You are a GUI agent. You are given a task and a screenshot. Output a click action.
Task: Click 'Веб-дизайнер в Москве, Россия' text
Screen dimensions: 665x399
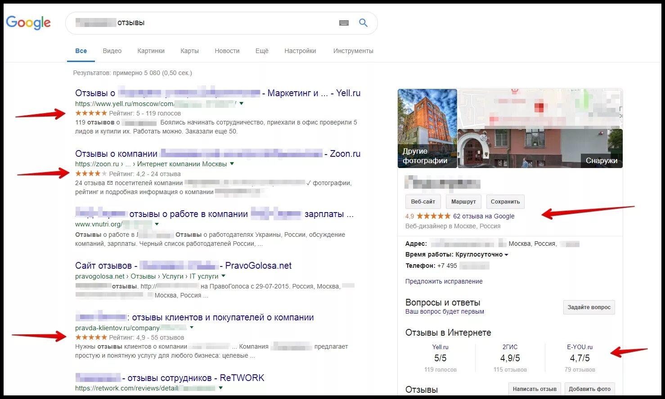453,226
